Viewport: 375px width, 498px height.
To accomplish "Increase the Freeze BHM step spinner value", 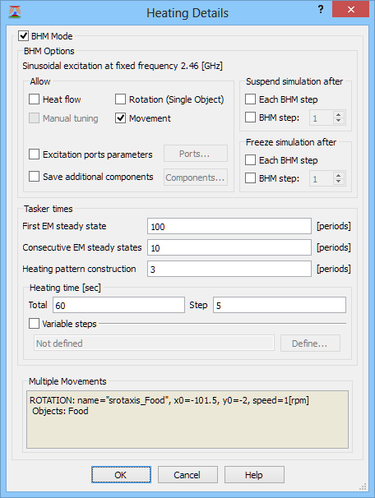I will pyautogui.click(x=339, y=175).
